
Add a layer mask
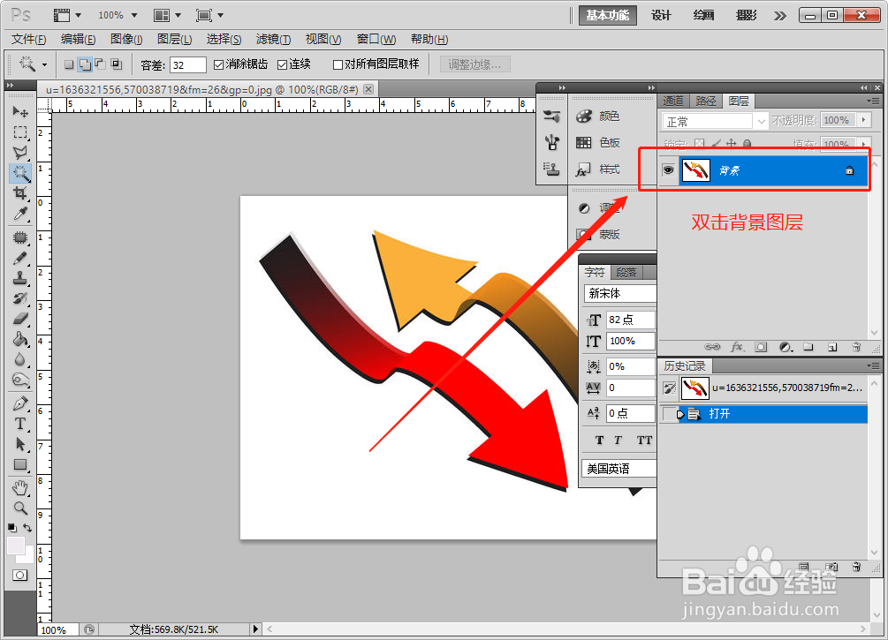(x=761, y=347)
